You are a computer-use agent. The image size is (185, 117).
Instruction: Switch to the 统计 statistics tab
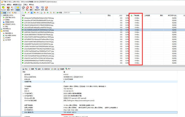pos(68,69)
